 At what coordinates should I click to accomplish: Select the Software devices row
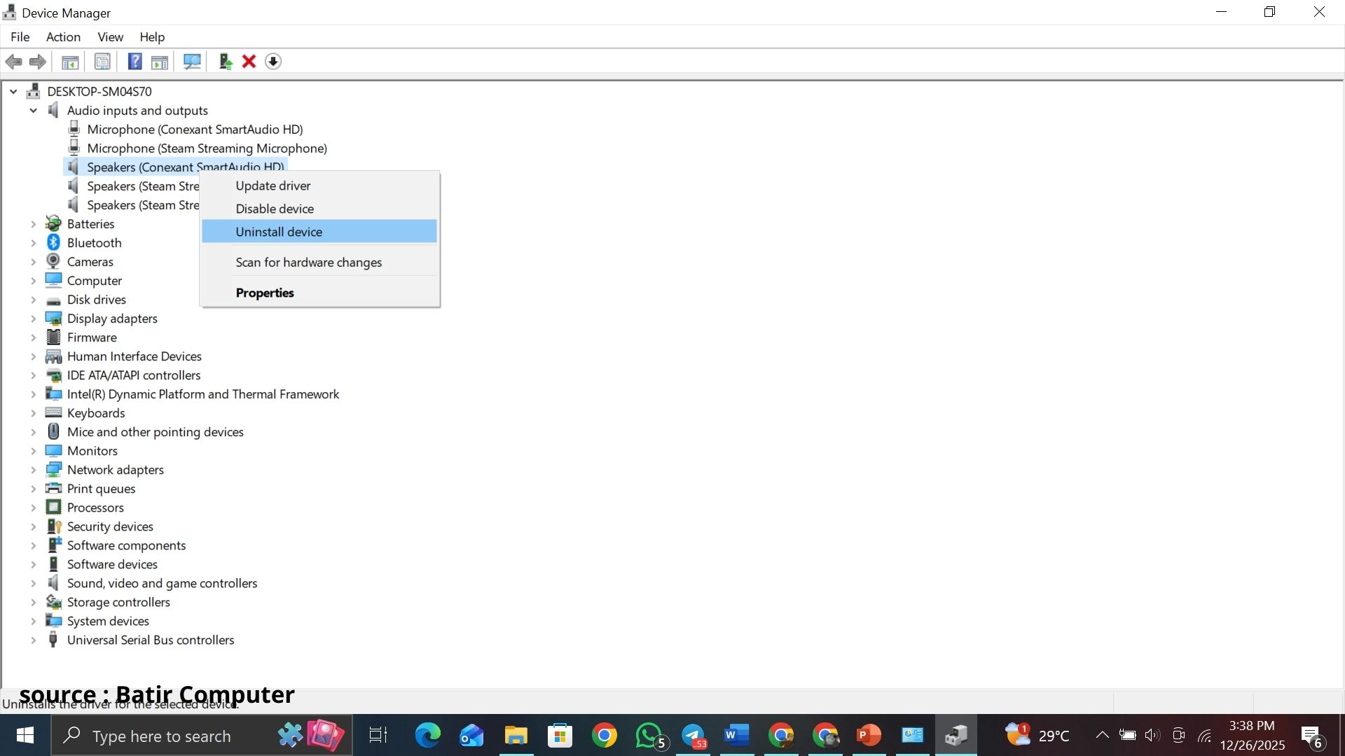pos(112,563)
